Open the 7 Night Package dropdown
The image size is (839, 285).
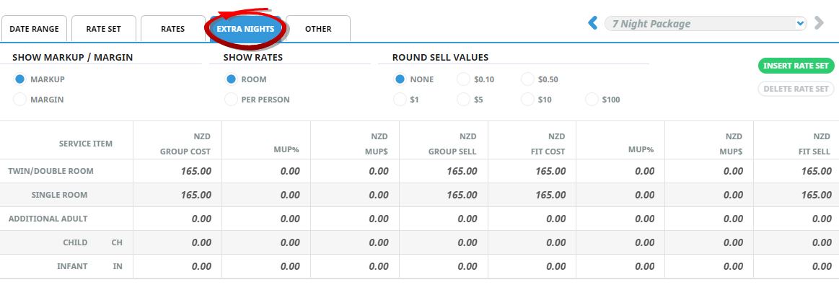coord(706,24)
